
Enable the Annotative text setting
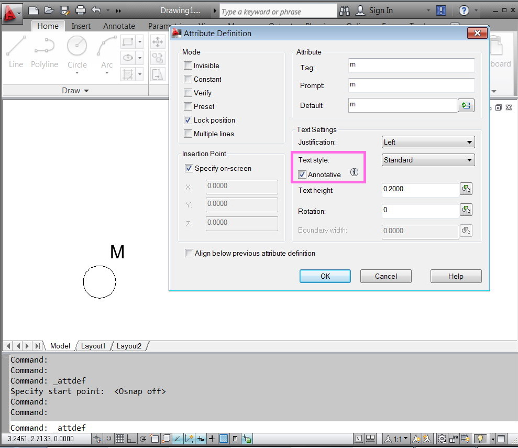click(302, 174)
